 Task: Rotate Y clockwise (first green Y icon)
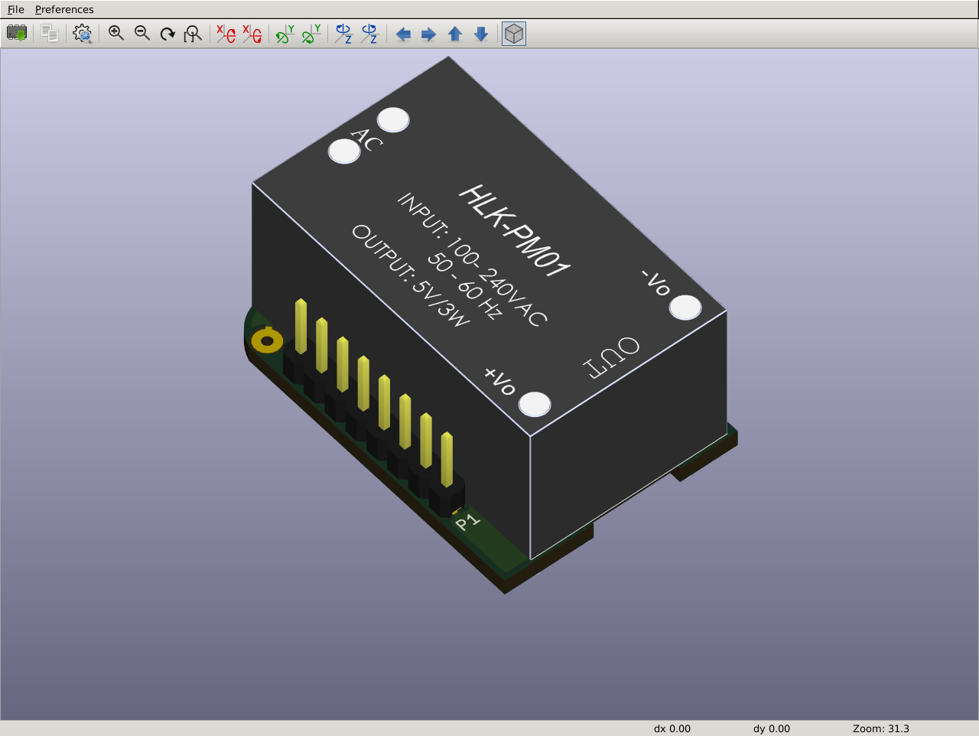(x=285, y=34)
